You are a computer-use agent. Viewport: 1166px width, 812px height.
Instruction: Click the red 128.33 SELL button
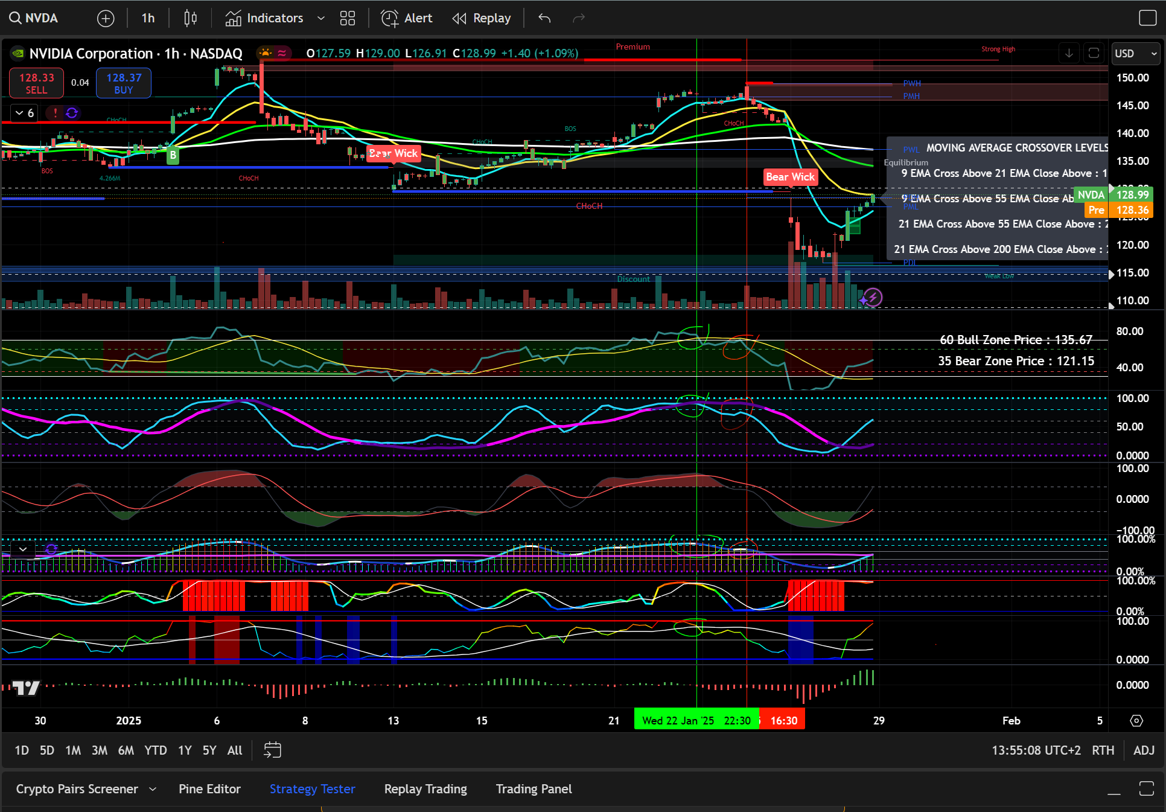coord(36,83)
